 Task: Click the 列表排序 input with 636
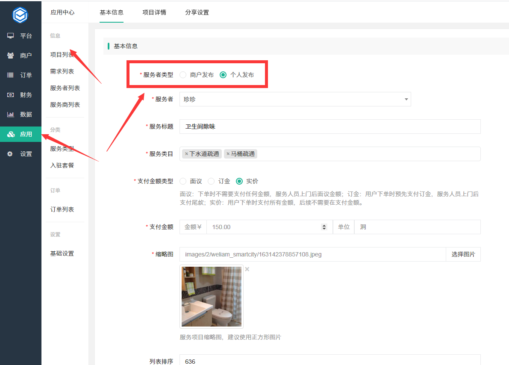(x=330, y=360)
